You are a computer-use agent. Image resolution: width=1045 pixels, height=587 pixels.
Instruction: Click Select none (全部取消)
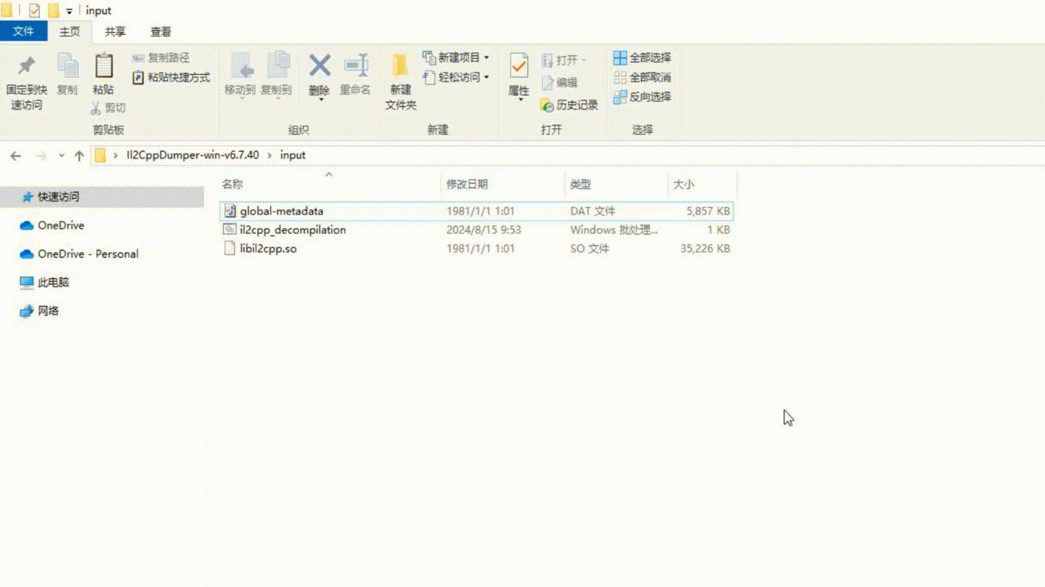pos(642,77)
